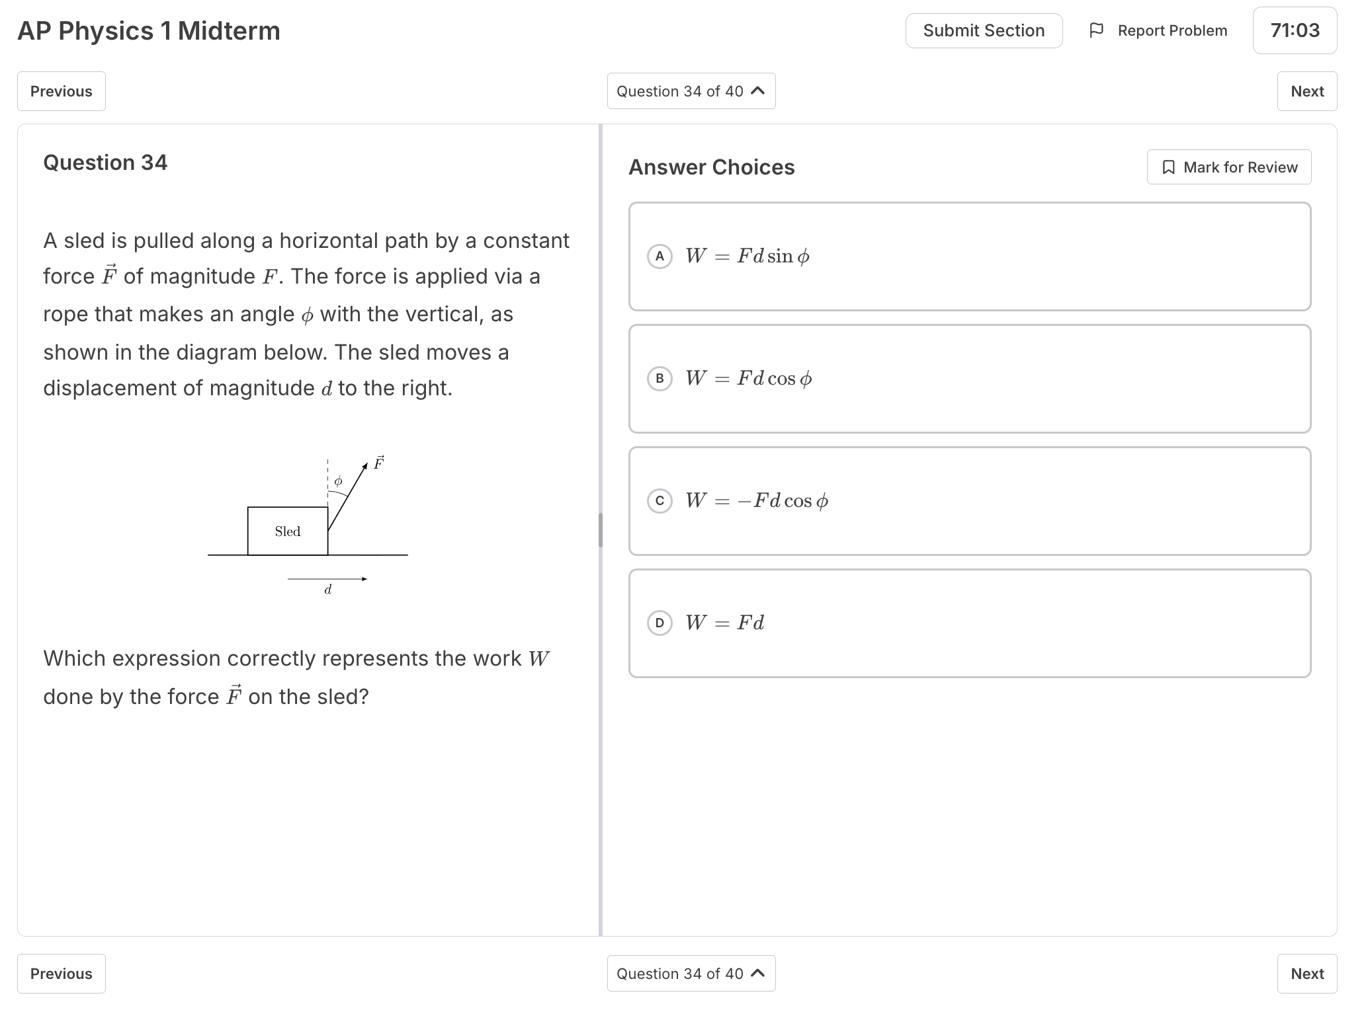This screenshot has width=1368, height=1014.
Task: Click the Mark for Review button
Action: [x=1228, y=167]
